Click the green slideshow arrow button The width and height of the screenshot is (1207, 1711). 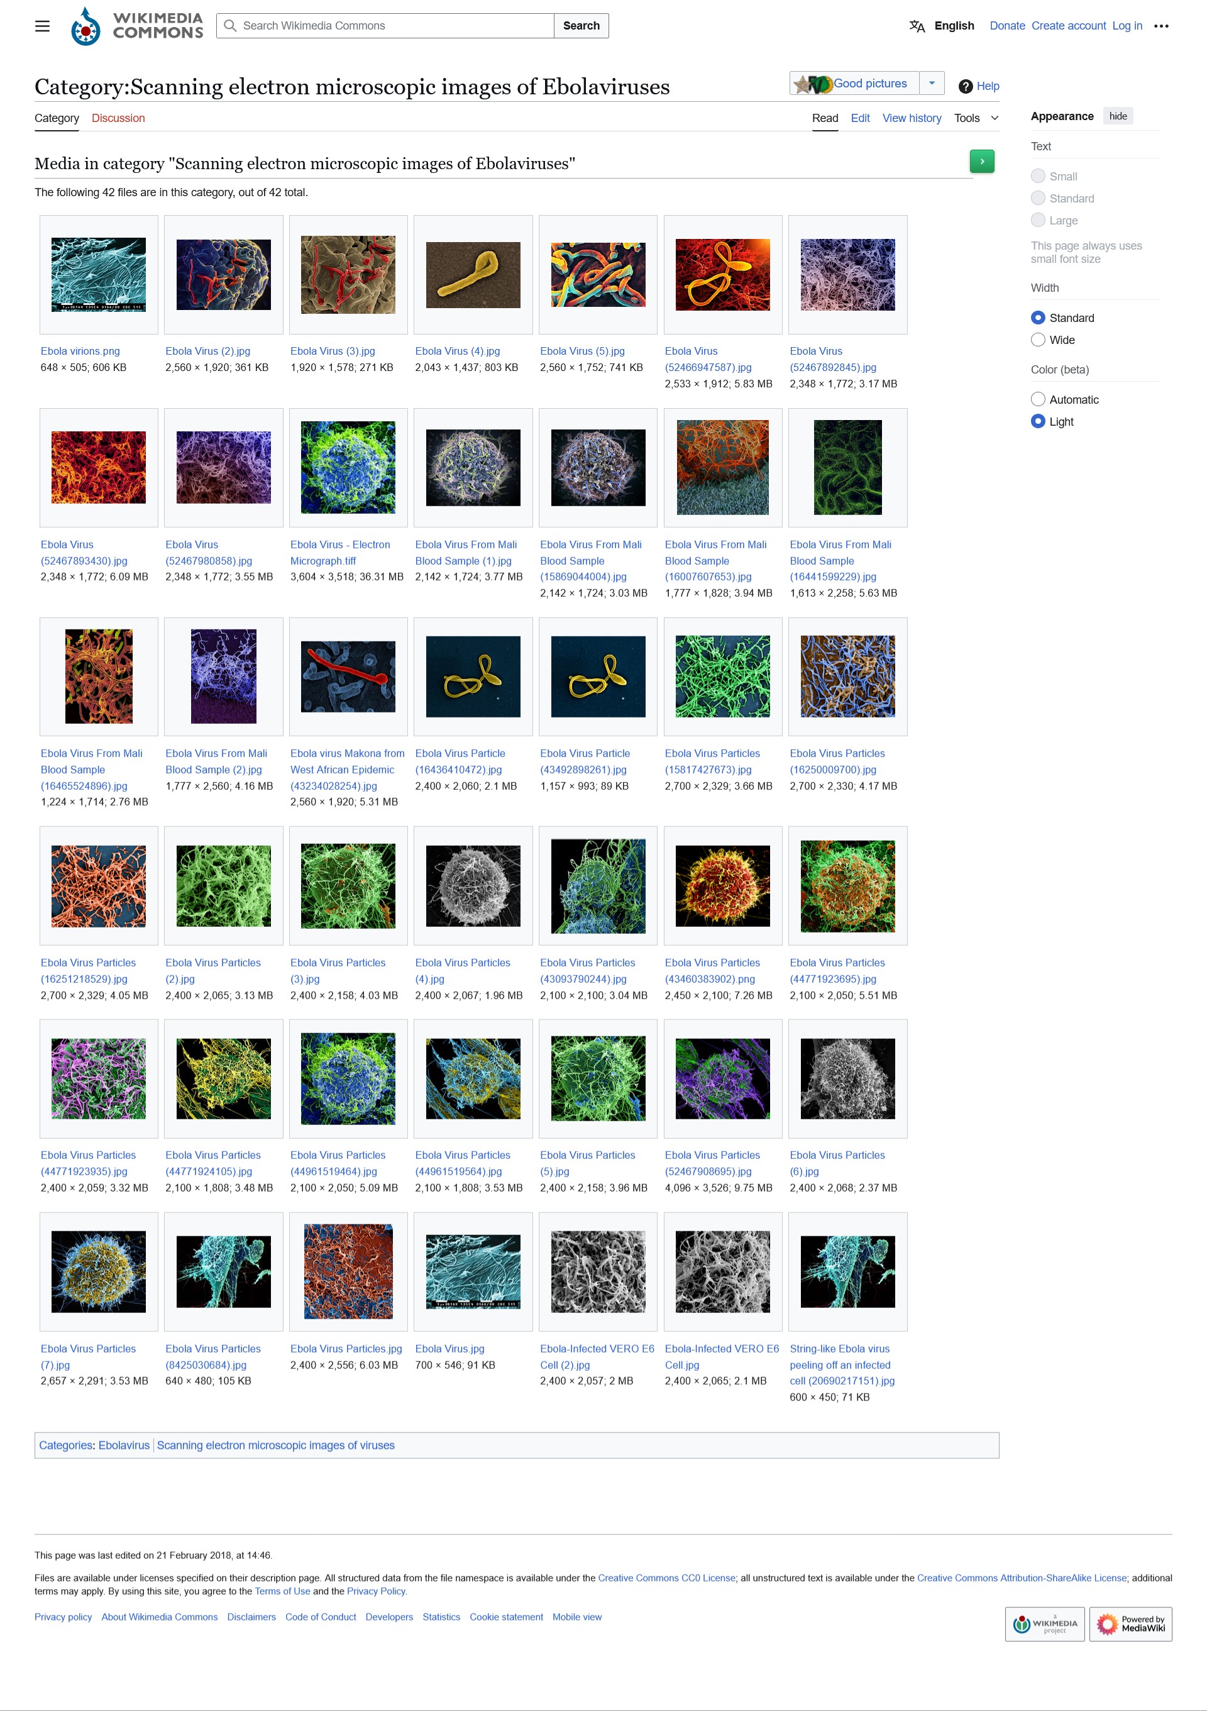(x=981, y=161)
